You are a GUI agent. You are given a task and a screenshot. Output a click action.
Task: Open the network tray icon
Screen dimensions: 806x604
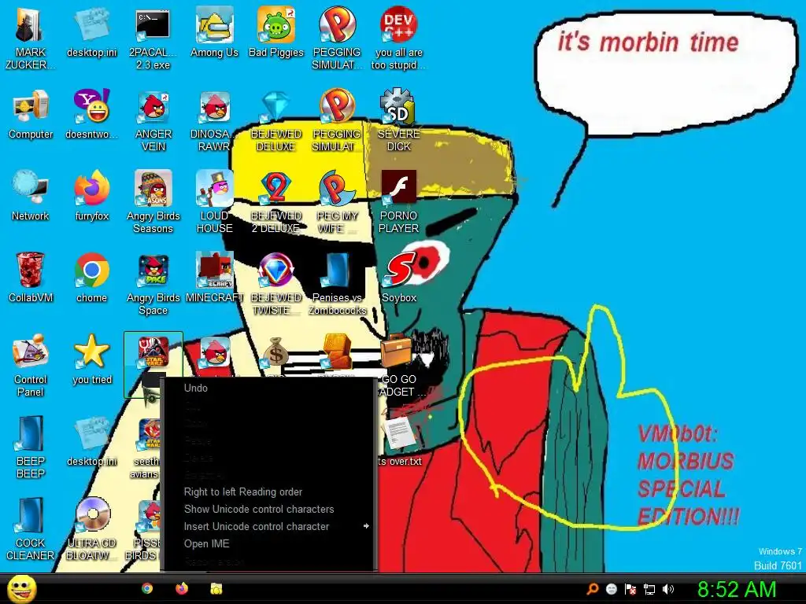click(649, 590)
